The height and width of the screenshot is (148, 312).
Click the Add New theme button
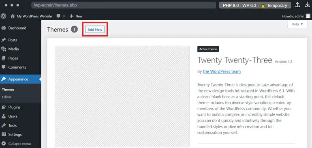pos(95,30)
